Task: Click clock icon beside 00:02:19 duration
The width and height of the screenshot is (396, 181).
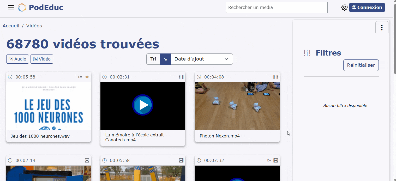Action: tap(10, 160)
